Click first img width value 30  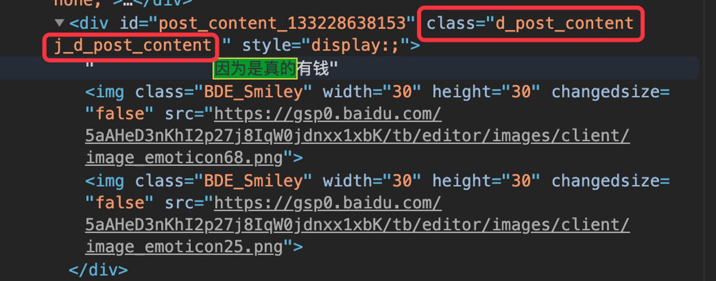[x=402, y=92]
